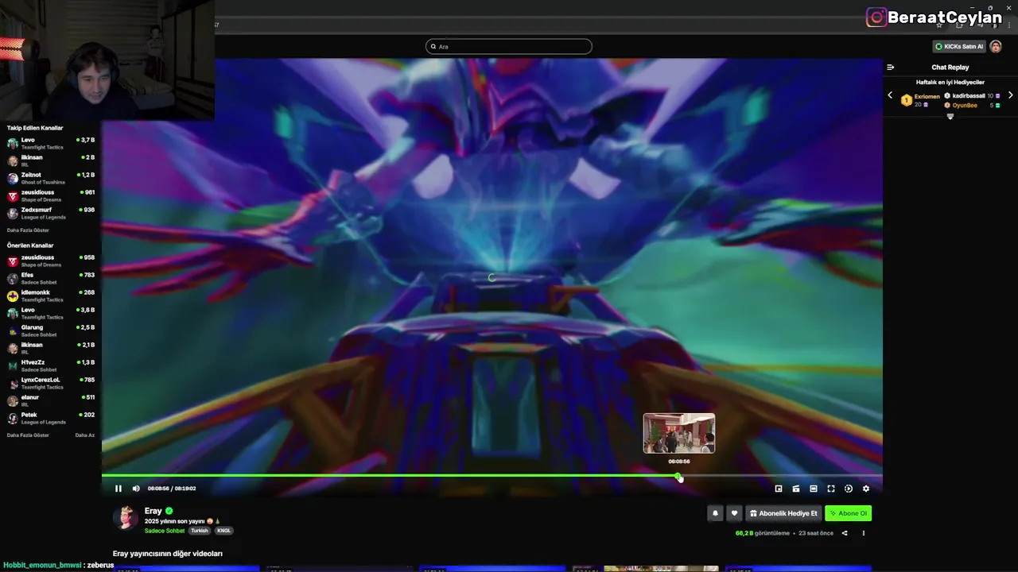Collapse recommended list with Daha Az
Viewport: 1018px width, 572px height.
(x=85, y=435)
